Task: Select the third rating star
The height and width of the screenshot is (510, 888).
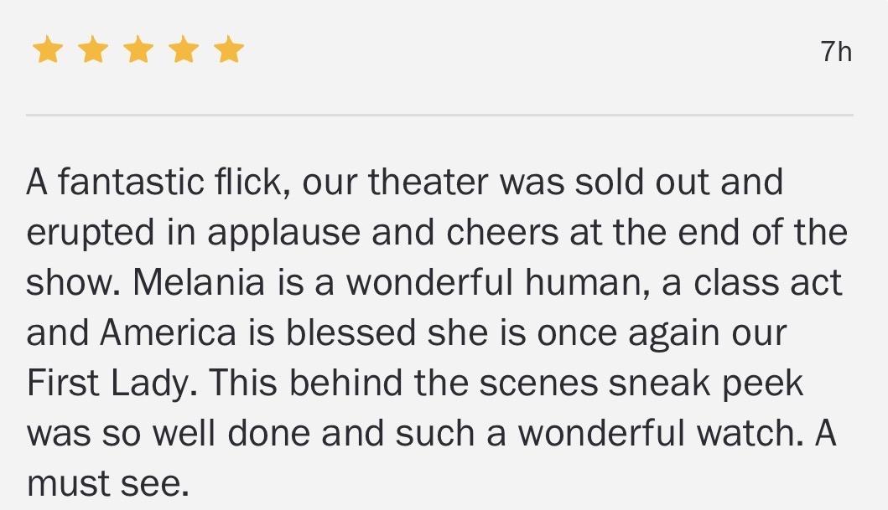Action: tap(138, 51)
